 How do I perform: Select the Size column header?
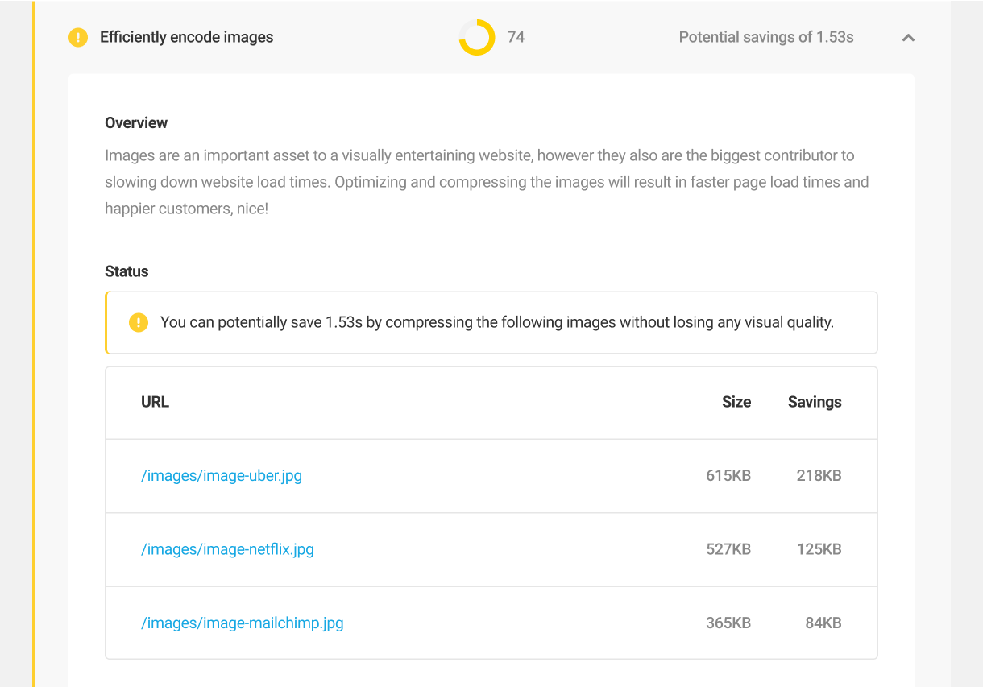pos(736,402)
